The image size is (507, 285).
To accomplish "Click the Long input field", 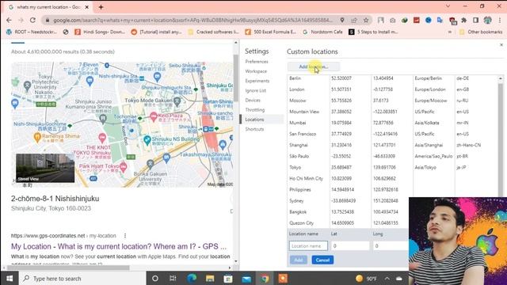I will click(x=391, y=246).
